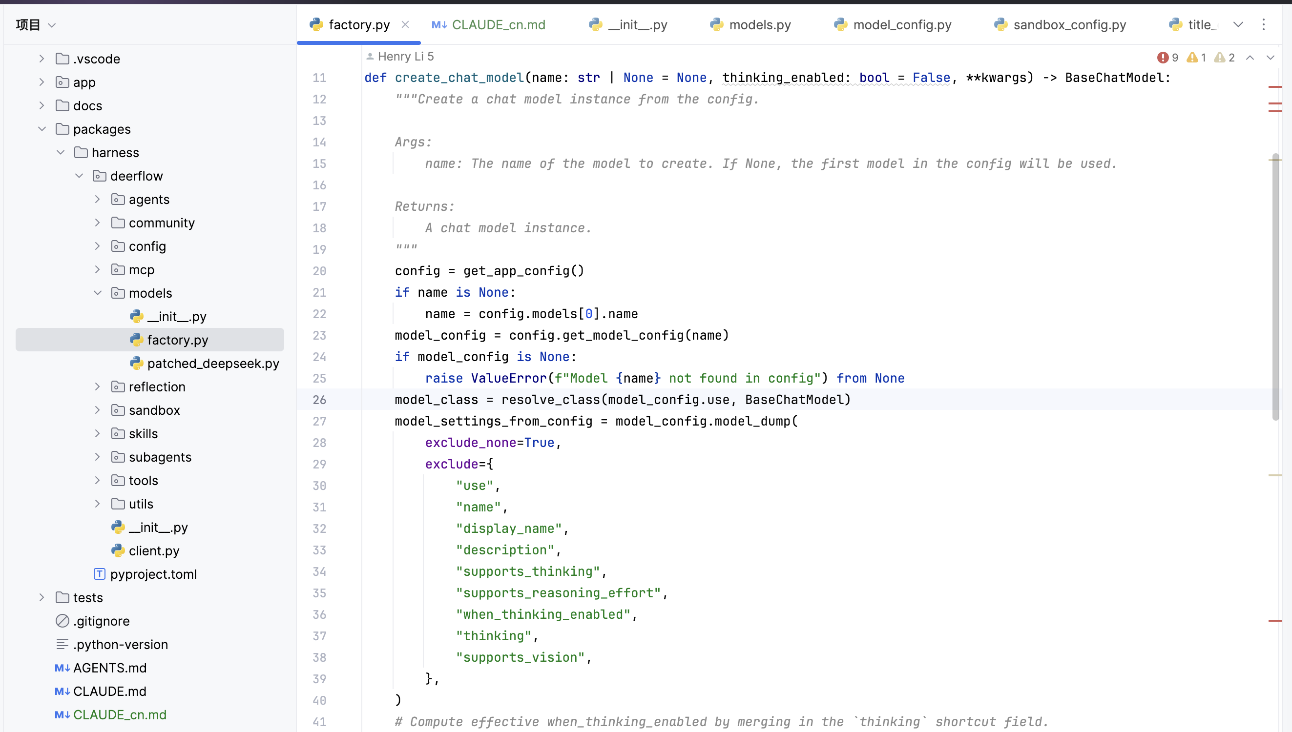Collapse the packages folder
This screenshot has height=732, width=1292.
pyautogui.click(x=42, y=129)
